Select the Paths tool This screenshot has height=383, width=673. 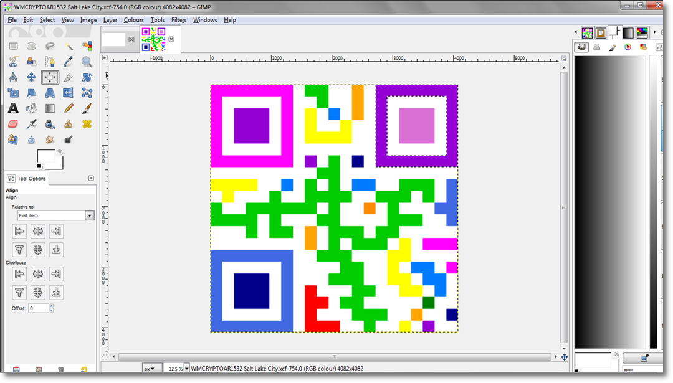pos(50,62)
